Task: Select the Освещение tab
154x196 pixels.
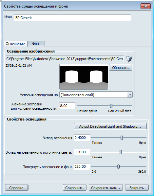Action: point(15,44)
